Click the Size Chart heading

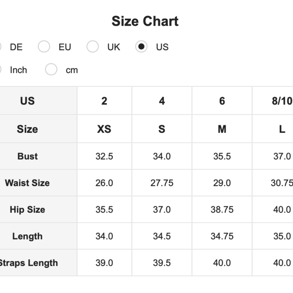[145, 21]
